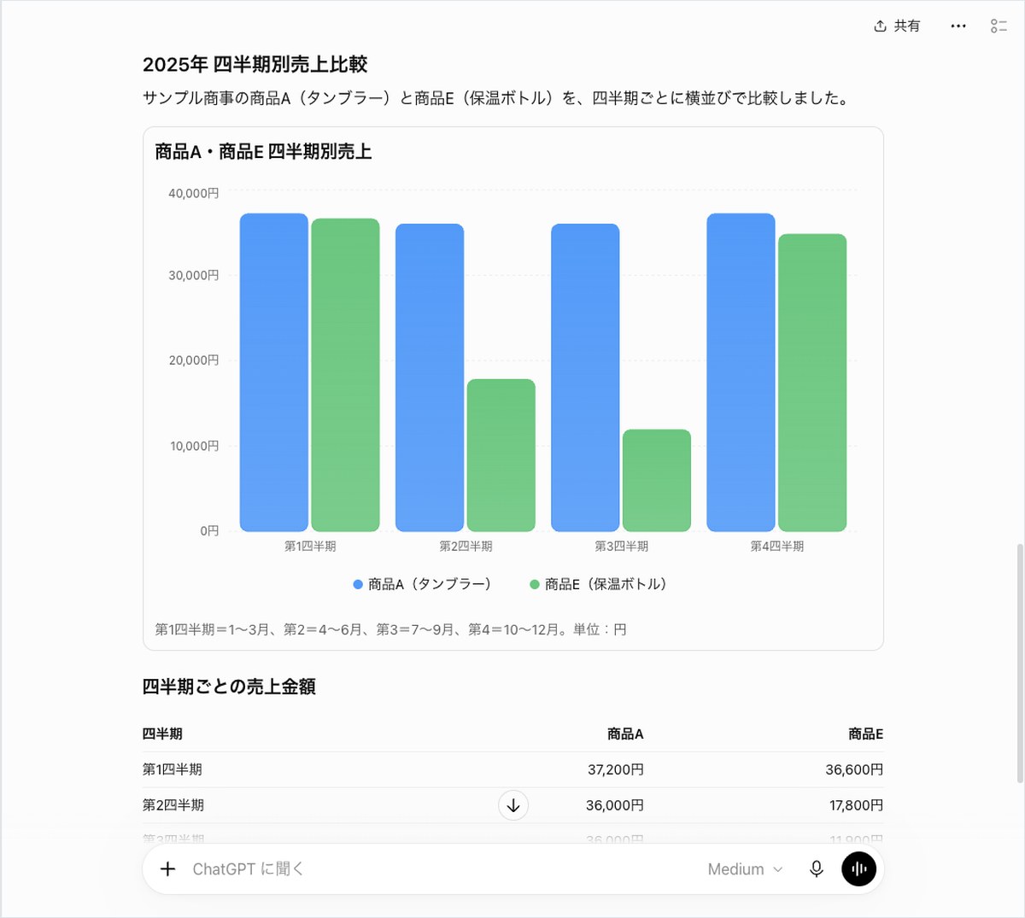Click the 四半期 table column header
Viewport: 1025px width, 918px height.
pos(162,734)
